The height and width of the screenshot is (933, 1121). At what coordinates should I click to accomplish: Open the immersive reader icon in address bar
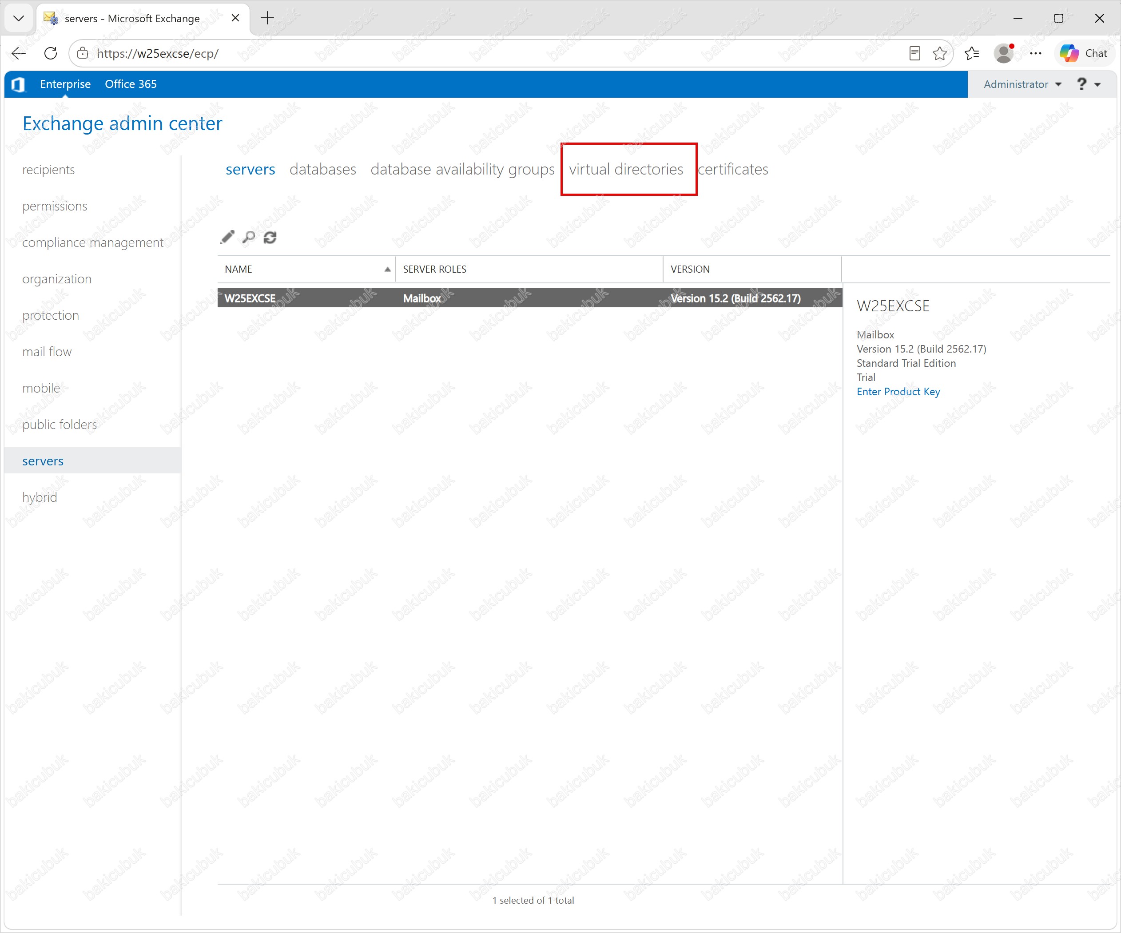[x=914, y=53]
